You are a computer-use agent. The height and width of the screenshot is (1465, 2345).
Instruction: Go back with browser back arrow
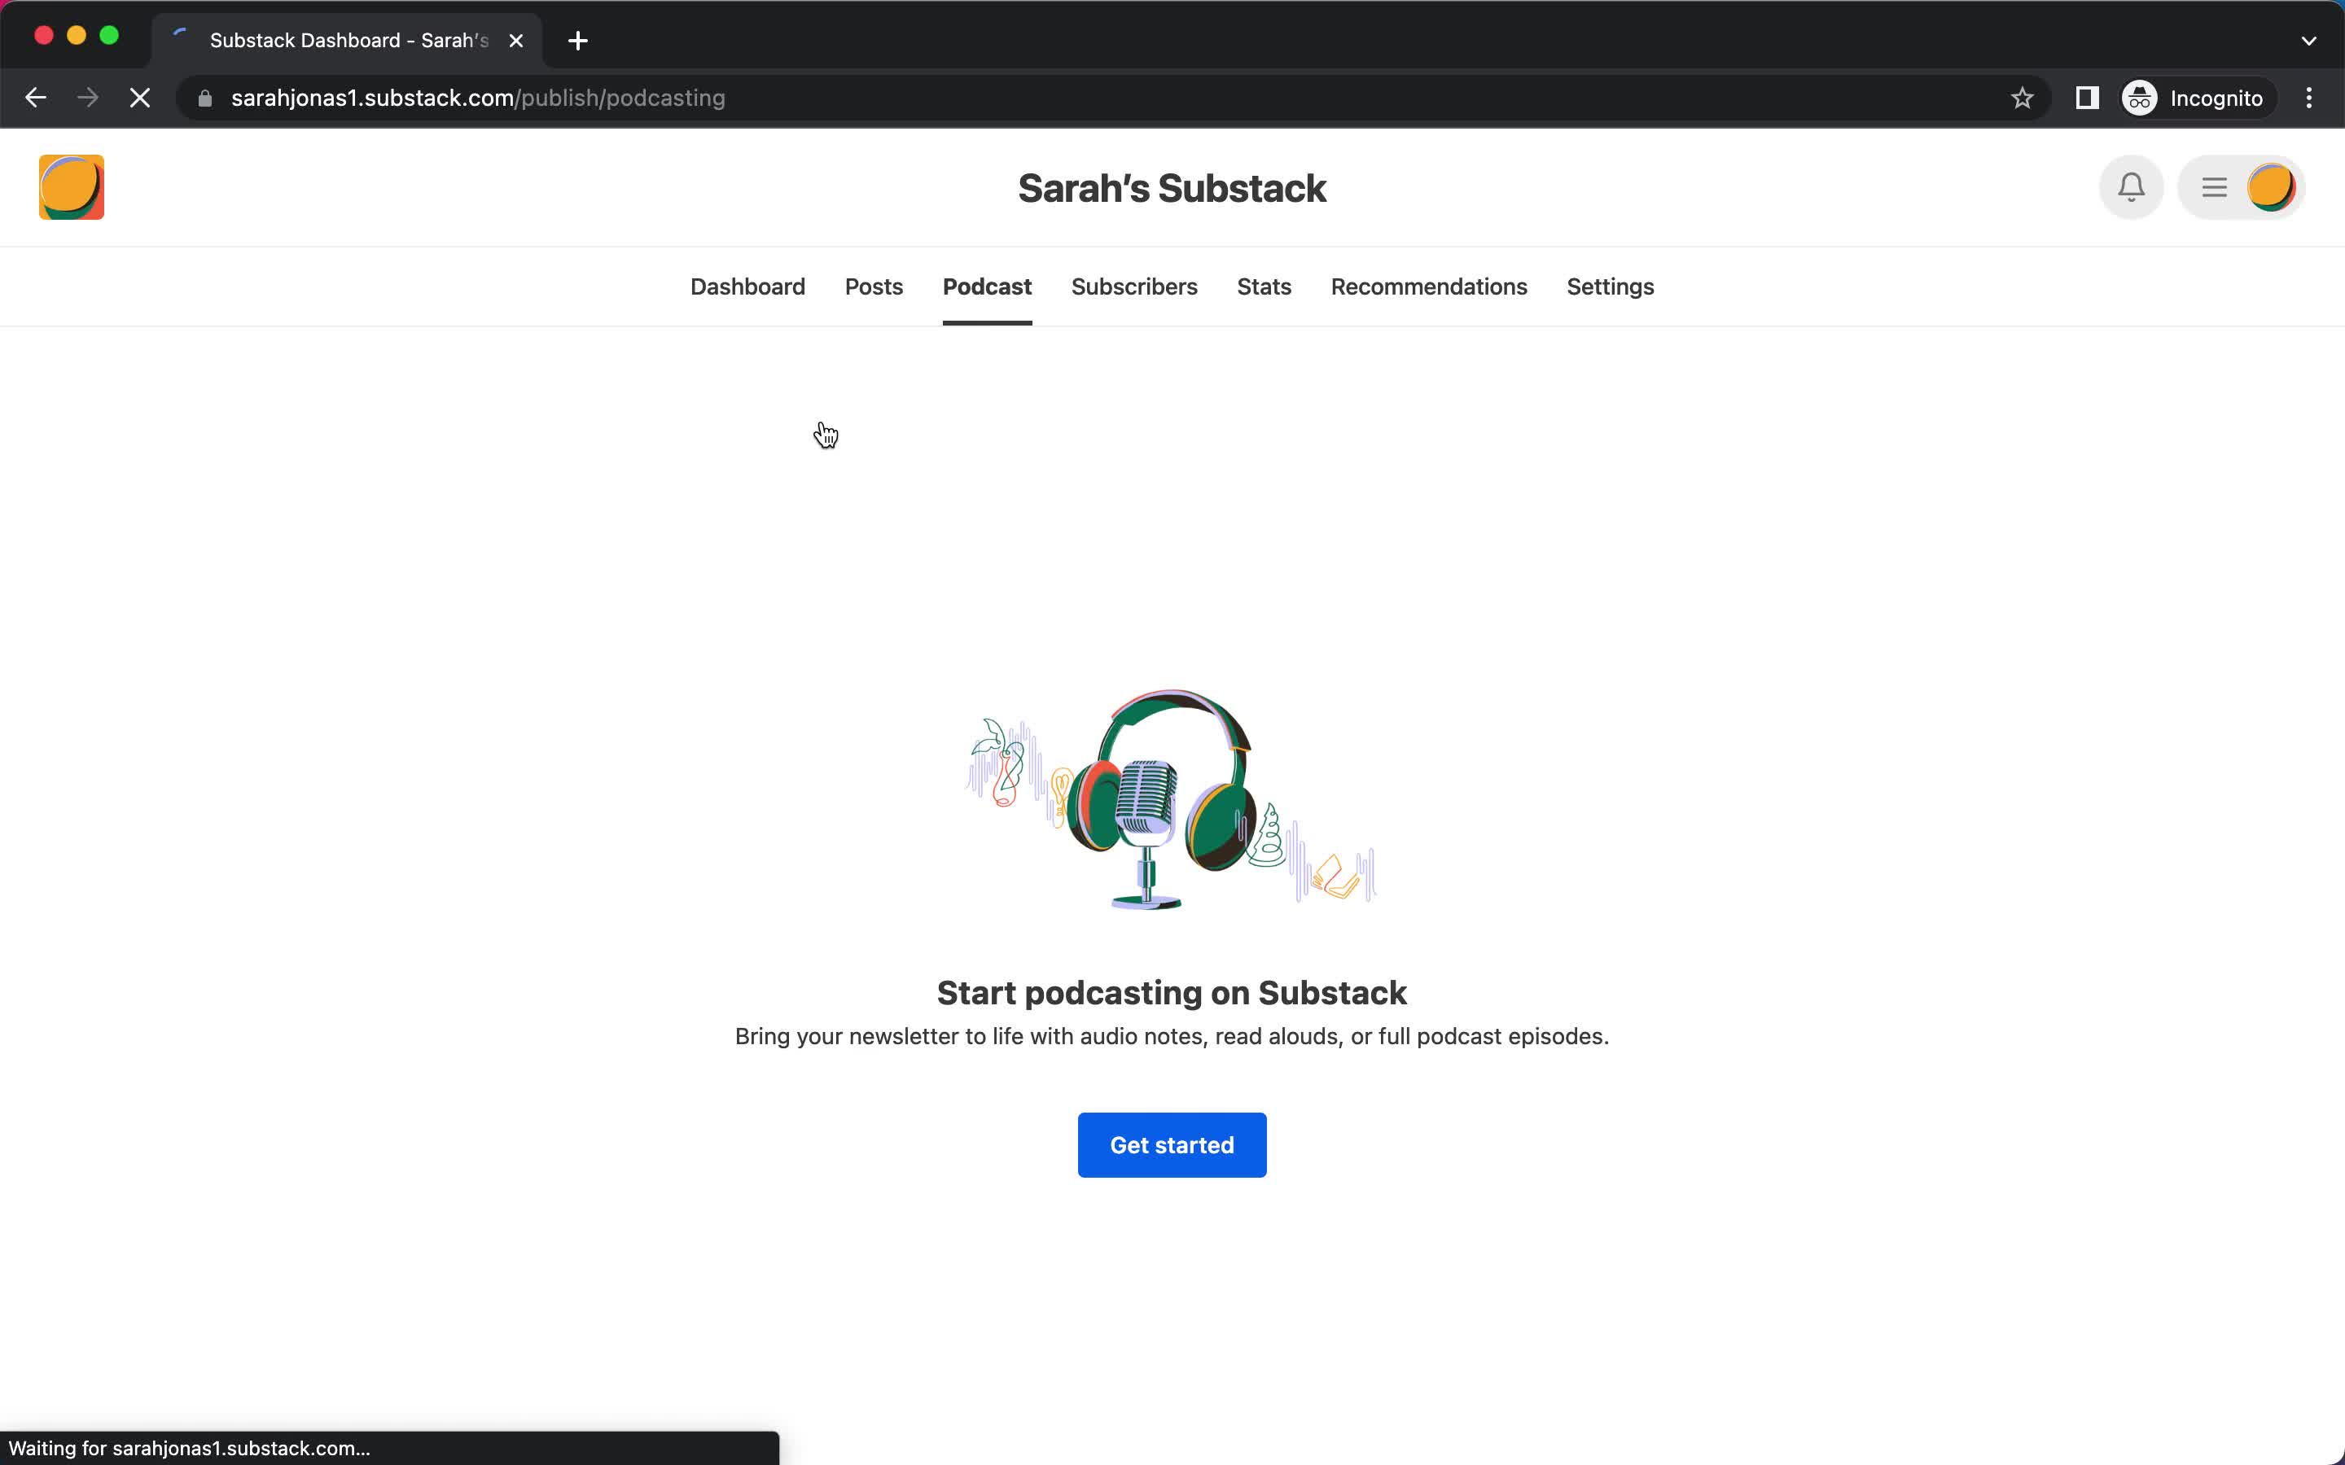(36, 98)
